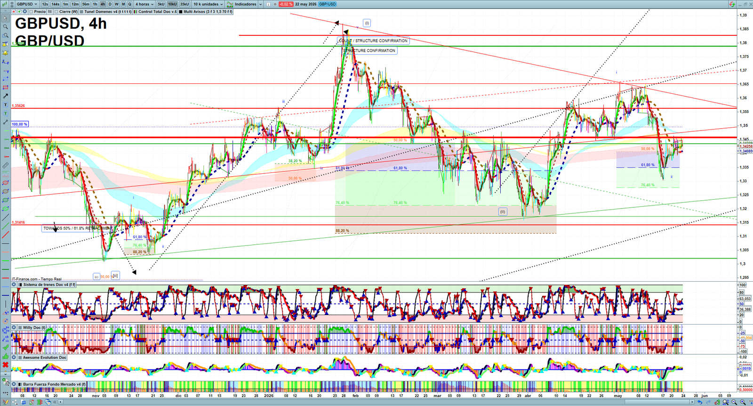Click the Multi Avisos (3 f 3 1,5 70 f f) label
Image resolution: width=753 pixels, height=406 pixels.
click(208, 11)
